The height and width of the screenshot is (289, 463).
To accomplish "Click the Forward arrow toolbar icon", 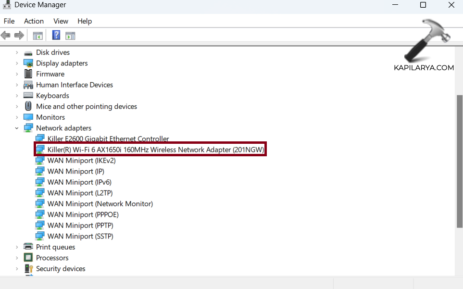I will tap(19, 36).
